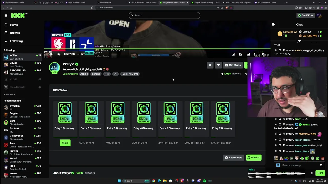Image resolution: width=328 pixels, height=184 pixels.
Task: Toggle theater mode icon
Action: (248, 54)
